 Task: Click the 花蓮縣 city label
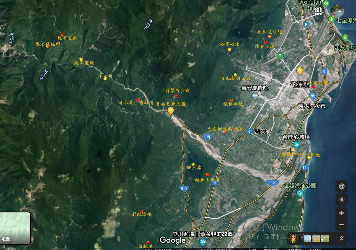[x=300, y=84]
